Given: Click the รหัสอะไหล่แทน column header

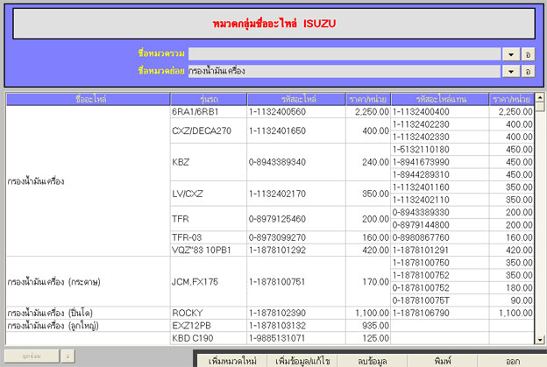Looking at the screenshot, I should coord(439,99).
